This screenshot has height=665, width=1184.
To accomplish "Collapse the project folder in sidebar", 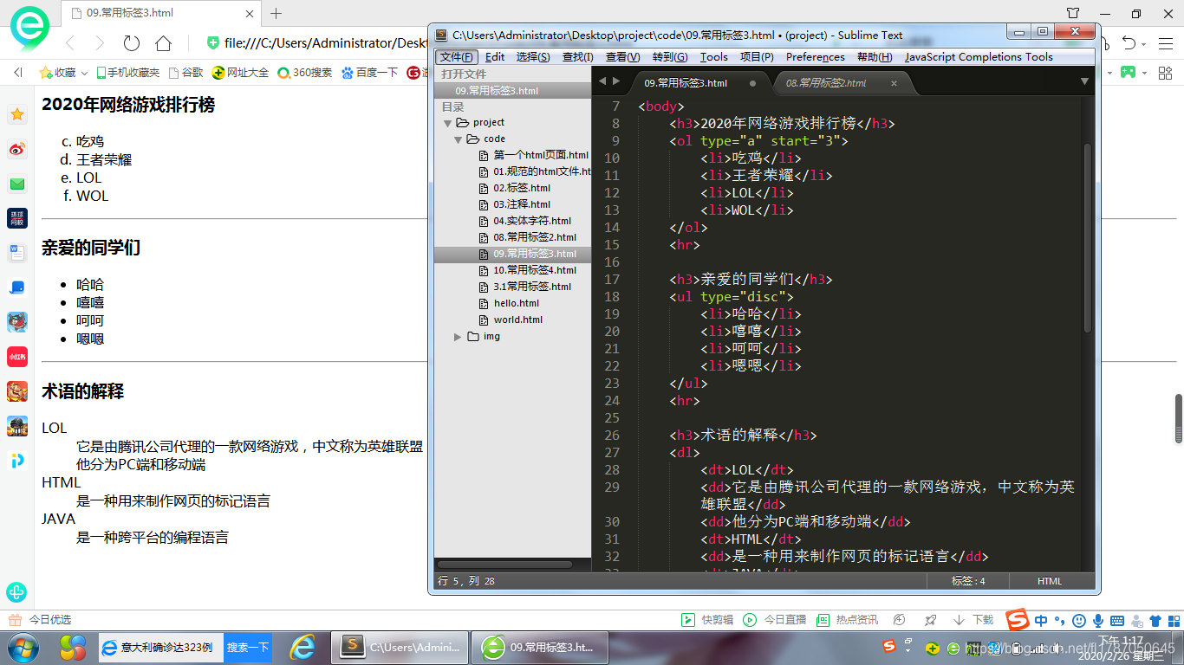I will (x=447, y=123).
